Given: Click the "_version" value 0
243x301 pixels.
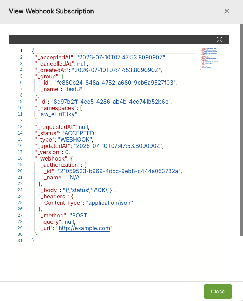Looking at the screenshot, I should pyautogui.click(x=67, y=152).
